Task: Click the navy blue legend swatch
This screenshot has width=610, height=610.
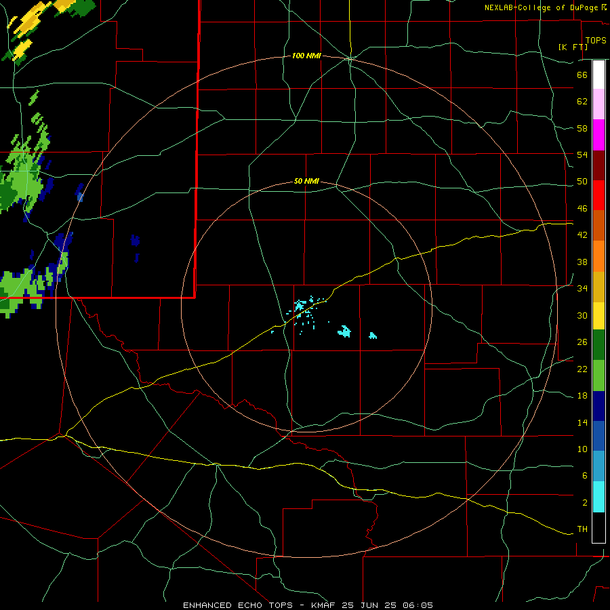Action: pos(598,406)
